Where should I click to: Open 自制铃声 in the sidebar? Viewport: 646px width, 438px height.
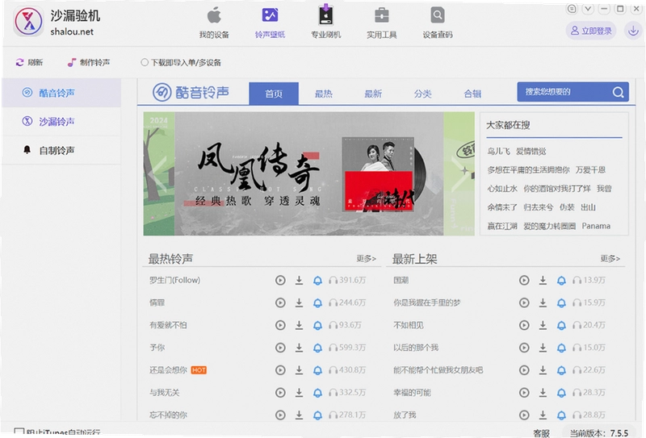coord(61,150)
